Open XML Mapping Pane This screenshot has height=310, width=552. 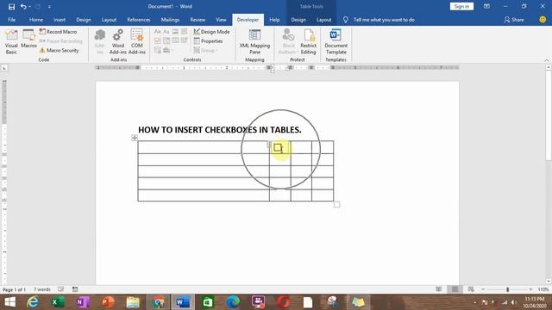tap(254, 41)
